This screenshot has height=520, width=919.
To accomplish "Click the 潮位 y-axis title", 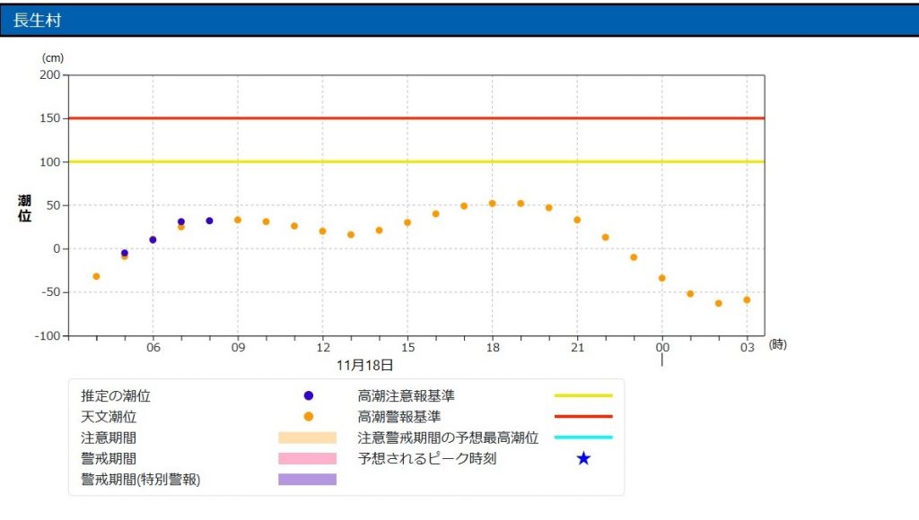I will (24, 209).
